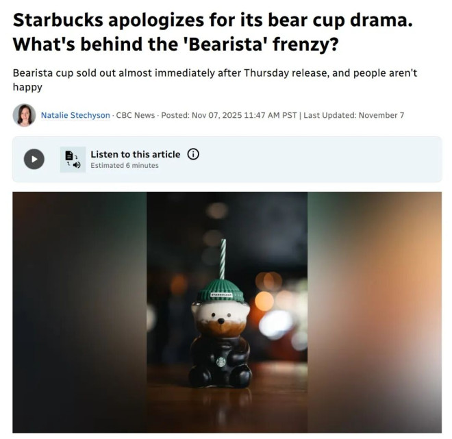452x439 pixels.
Task: Open the info icon beside Listen to this article
Action: (x=193, y=154)
